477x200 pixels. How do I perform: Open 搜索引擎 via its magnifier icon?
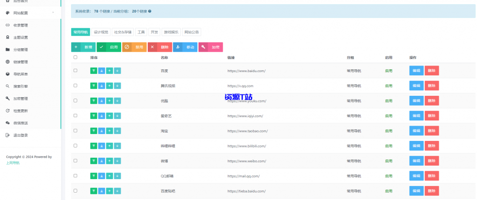[7, 86]
